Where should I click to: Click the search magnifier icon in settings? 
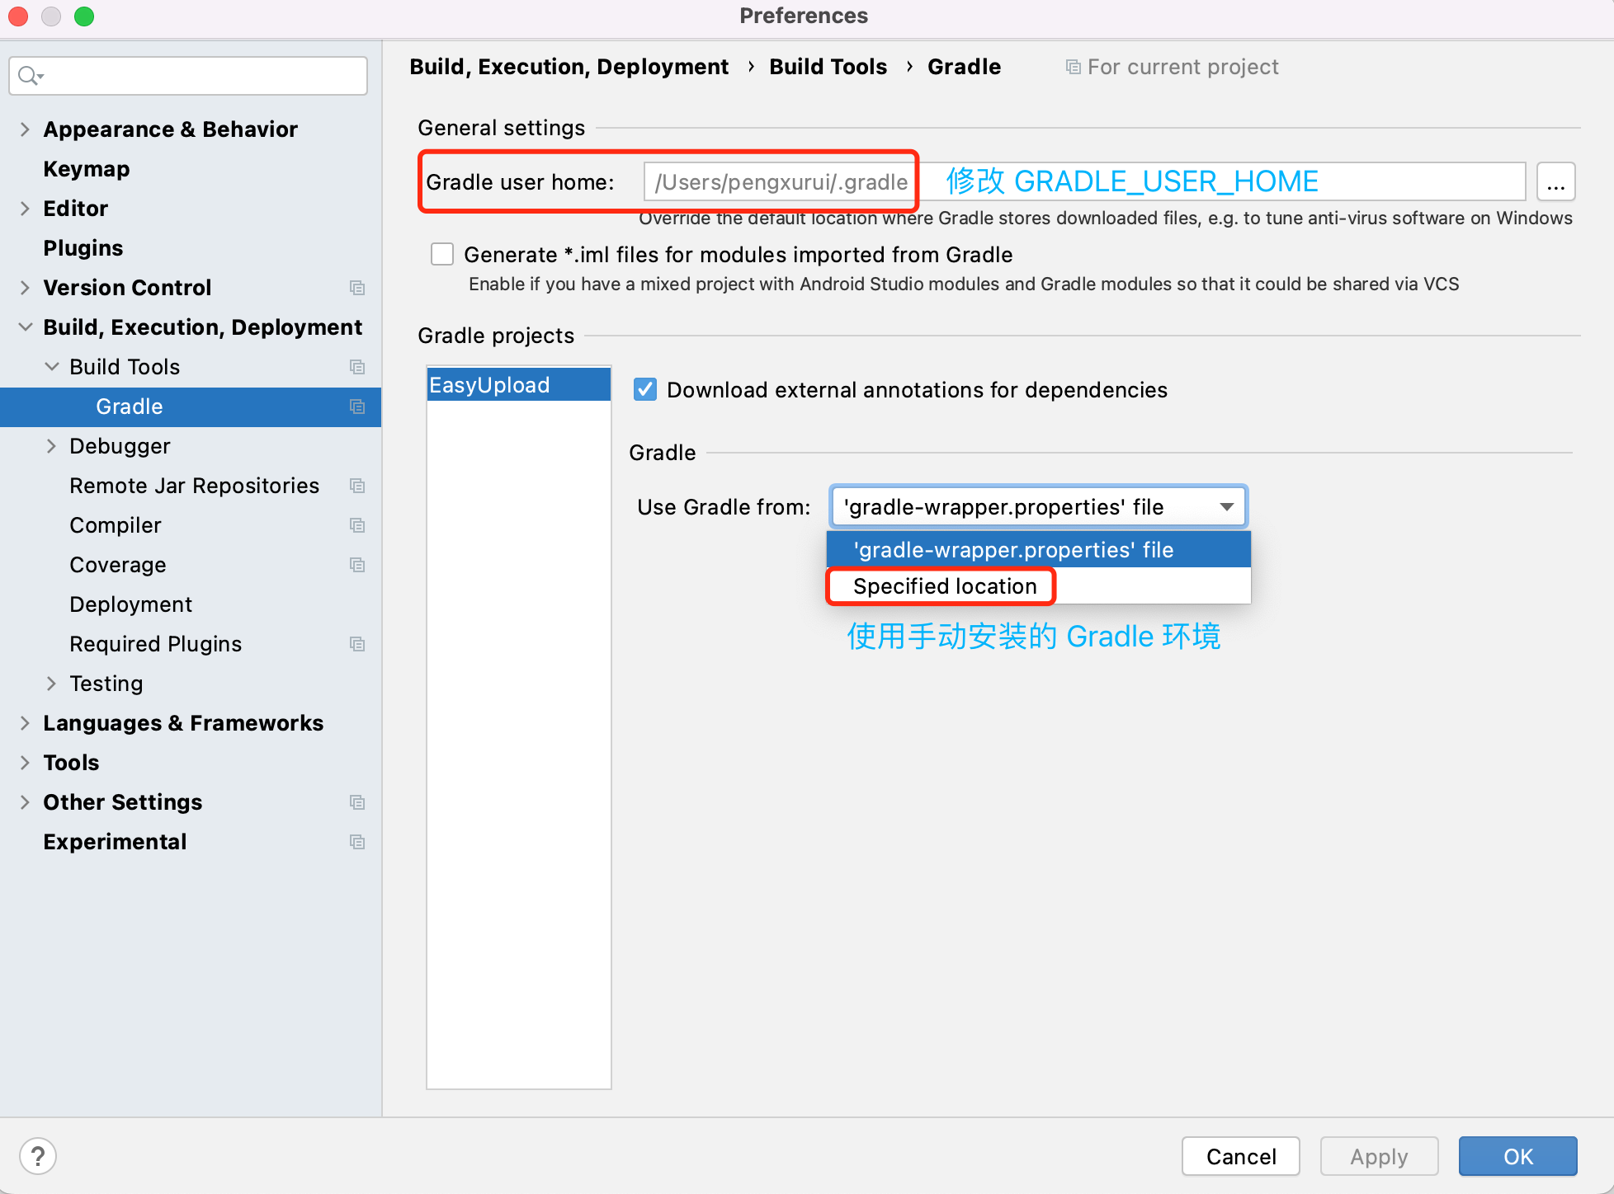(30, 76)
